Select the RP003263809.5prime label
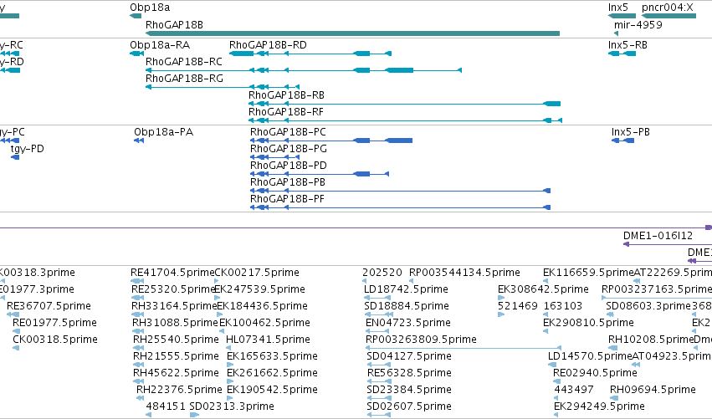The image size is (712, 419). click(422, 340)
